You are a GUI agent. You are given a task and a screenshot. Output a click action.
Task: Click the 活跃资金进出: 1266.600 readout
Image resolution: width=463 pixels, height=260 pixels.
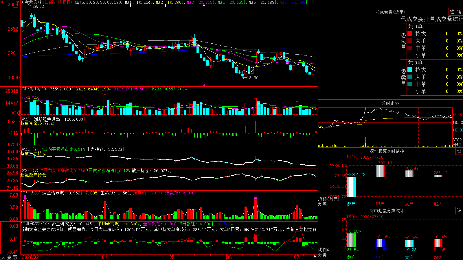point(58,119)
